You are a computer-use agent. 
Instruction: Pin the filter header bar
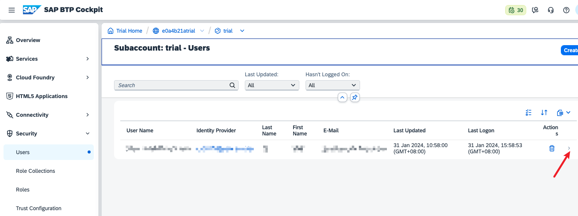coord(355,97)
